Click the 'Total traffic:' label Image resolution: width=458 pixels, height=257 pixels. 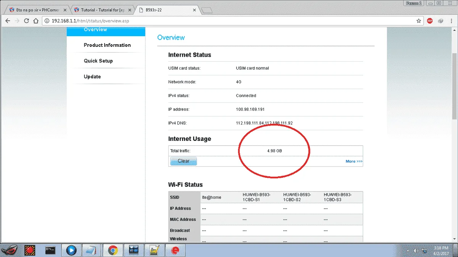pyautogui.click(x=180, y=151)
